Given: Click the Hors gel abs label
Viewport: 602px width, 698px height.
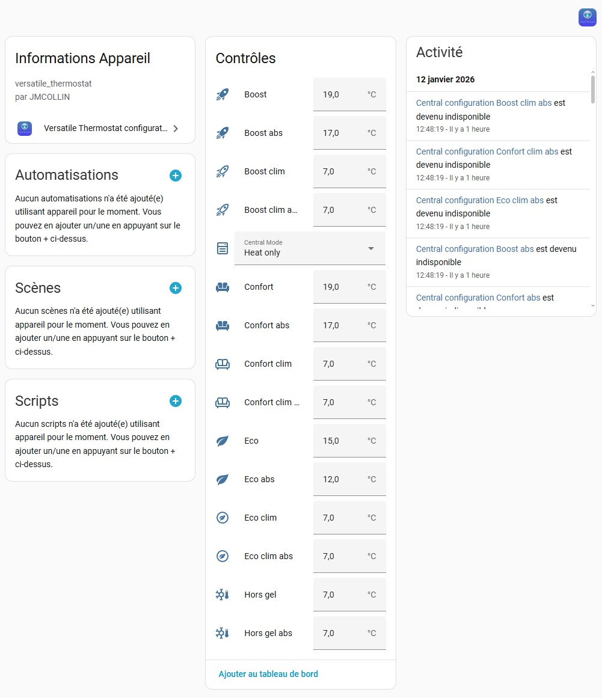Looking at the screenshot, I should pos(268,633).
